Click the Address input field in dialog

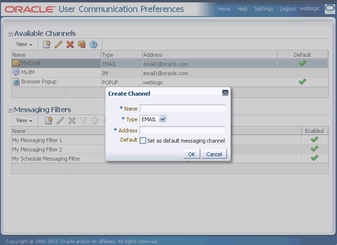(182, 130)
